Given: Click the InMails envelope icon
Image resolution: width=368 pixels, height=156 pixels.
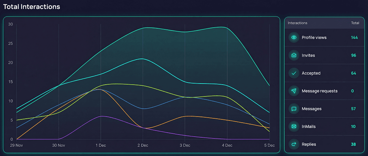Looking at the screenshot, I should (294, 127).
